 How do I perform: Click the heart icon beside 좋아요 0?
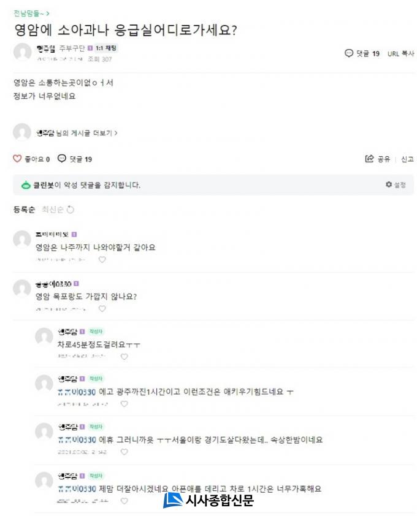point(18,159)
